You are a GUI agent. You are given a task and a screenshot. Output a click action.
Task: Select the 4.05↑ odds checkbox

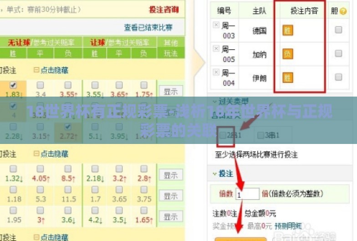[40, 169]
